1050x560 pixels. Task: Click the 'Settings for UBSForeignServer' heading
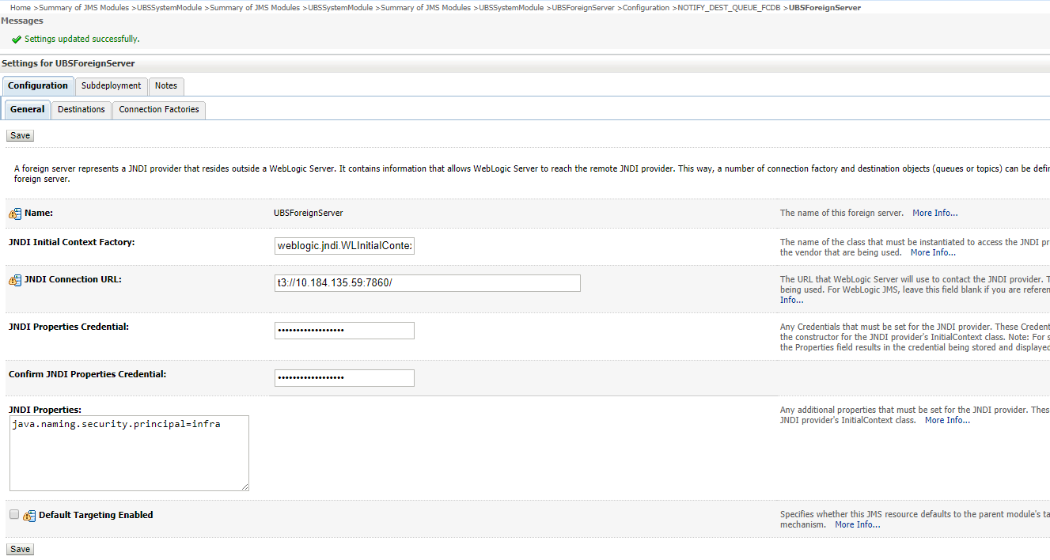pos(68,63)
